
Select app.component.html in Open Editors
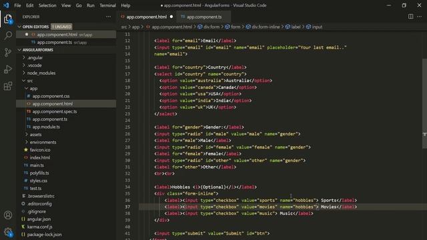pos(66,35)
